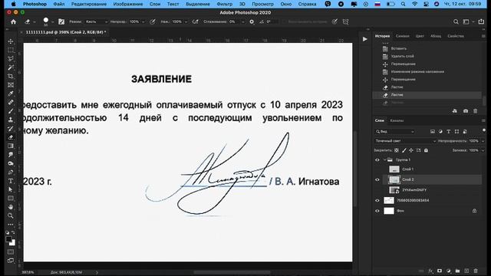This screenshot has height=276, width=491.
Task: Open the layer filter Вид dropdown
Action: (394, 131)
